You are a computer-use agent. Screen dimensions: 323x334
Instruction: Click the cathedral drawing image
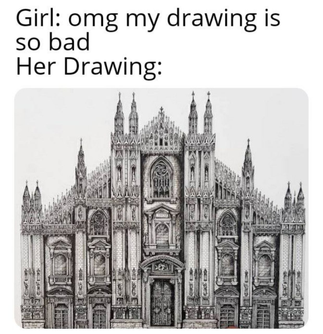161,208
